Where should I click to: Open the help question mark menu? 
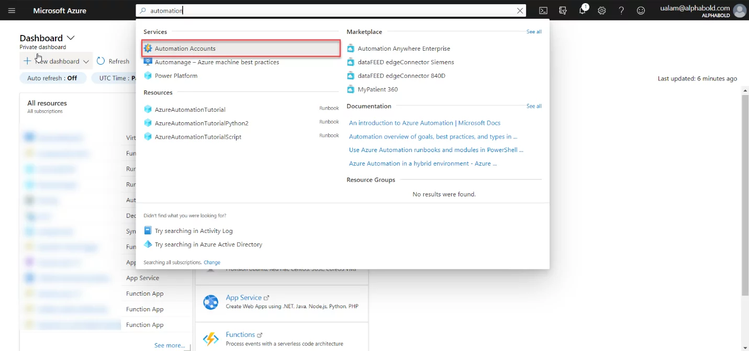pyautogui.click(x=621, y=10)
